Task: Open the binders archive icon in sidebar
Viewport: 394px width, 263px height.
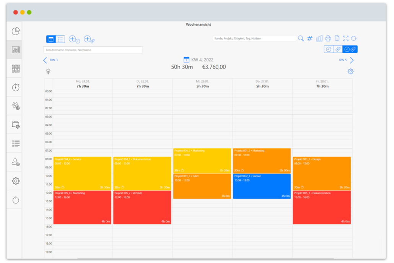Action: coord(16,69)
